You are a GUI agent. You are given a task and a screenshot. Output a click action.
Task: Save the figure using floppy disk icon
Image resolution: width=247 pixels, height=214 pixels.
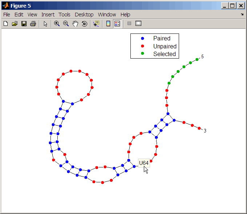tap(24, 24)
